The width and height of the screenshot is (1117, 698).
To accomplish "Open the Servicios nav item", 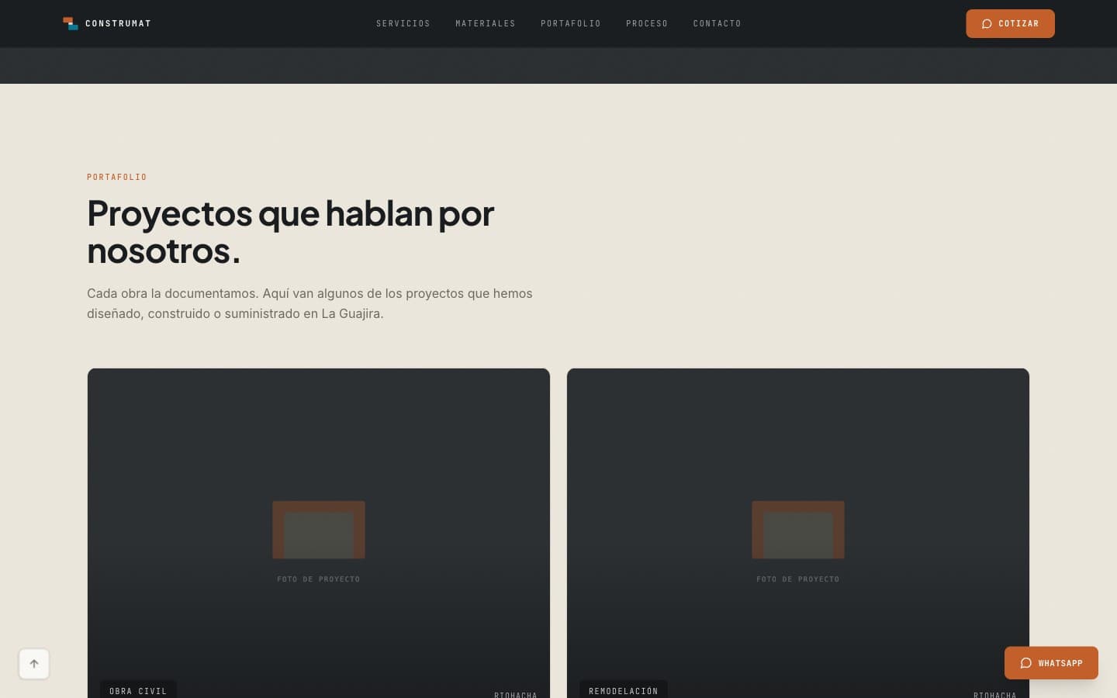I will pyautogui.click(x=403, y=23).
